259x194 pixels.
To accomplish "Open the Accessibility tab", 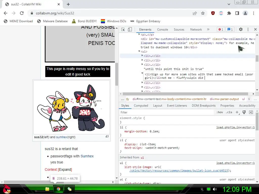I will pyautogui.click(x=247, y=106).
